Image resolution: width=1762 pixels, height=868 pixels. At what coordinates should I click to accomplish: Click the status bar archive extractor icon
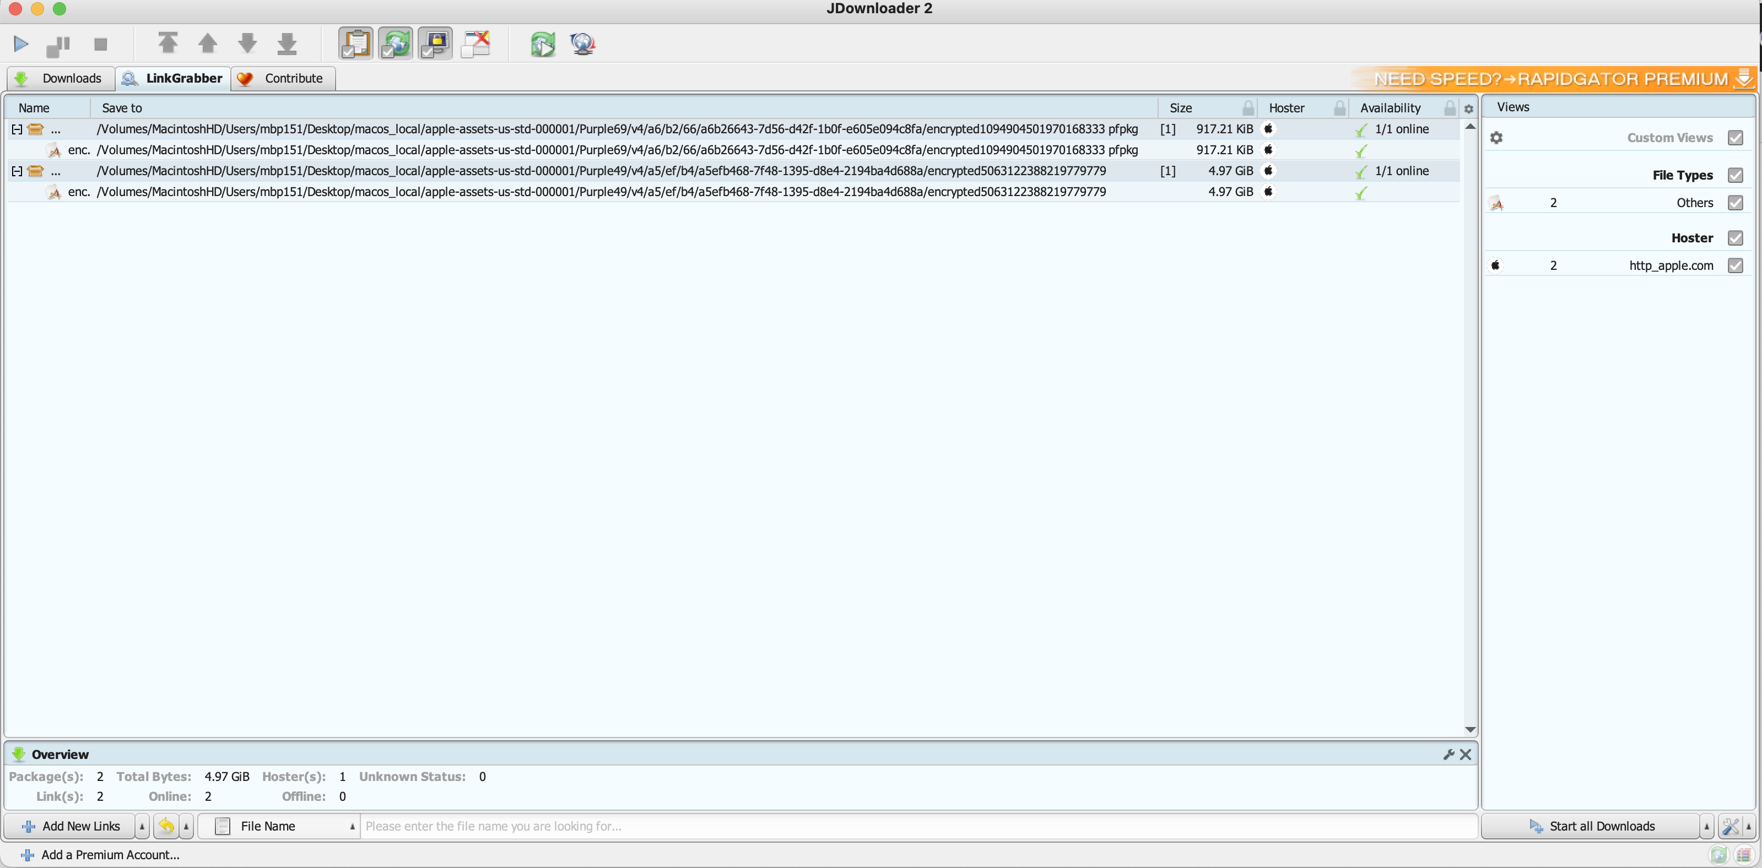(1743, 855)
